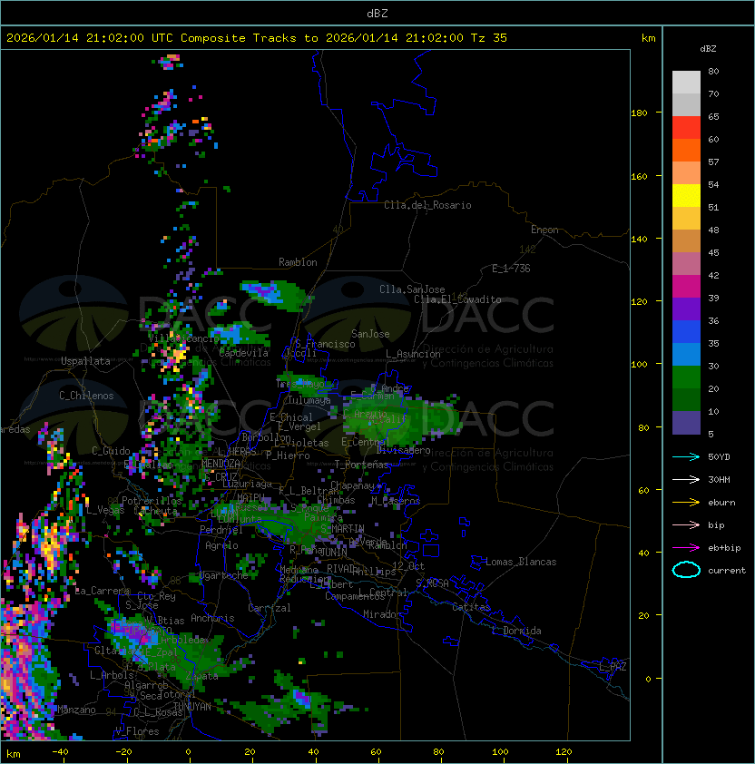Select the light blue 30–35 dBZ color band

coord(686,355)
